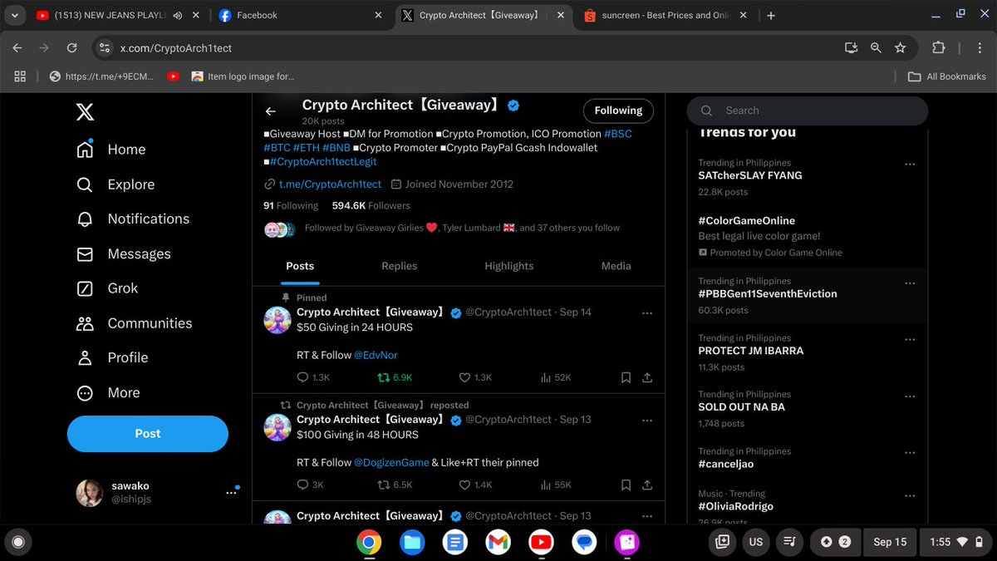Open options for PROTECT JM IBARRA trend
The height and width of the screenshot is (561, 997).
pos(910,340)
